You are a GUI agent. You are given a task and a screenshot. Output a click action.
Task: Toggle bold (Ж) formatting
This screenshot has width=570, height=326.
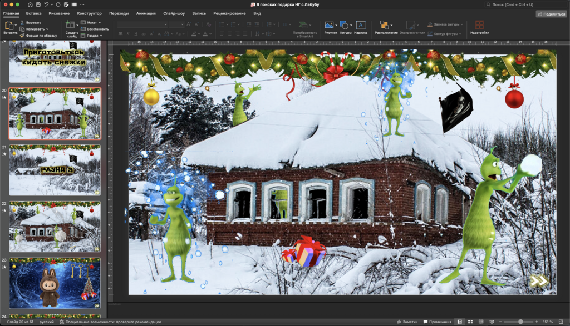tap(120, 34)
